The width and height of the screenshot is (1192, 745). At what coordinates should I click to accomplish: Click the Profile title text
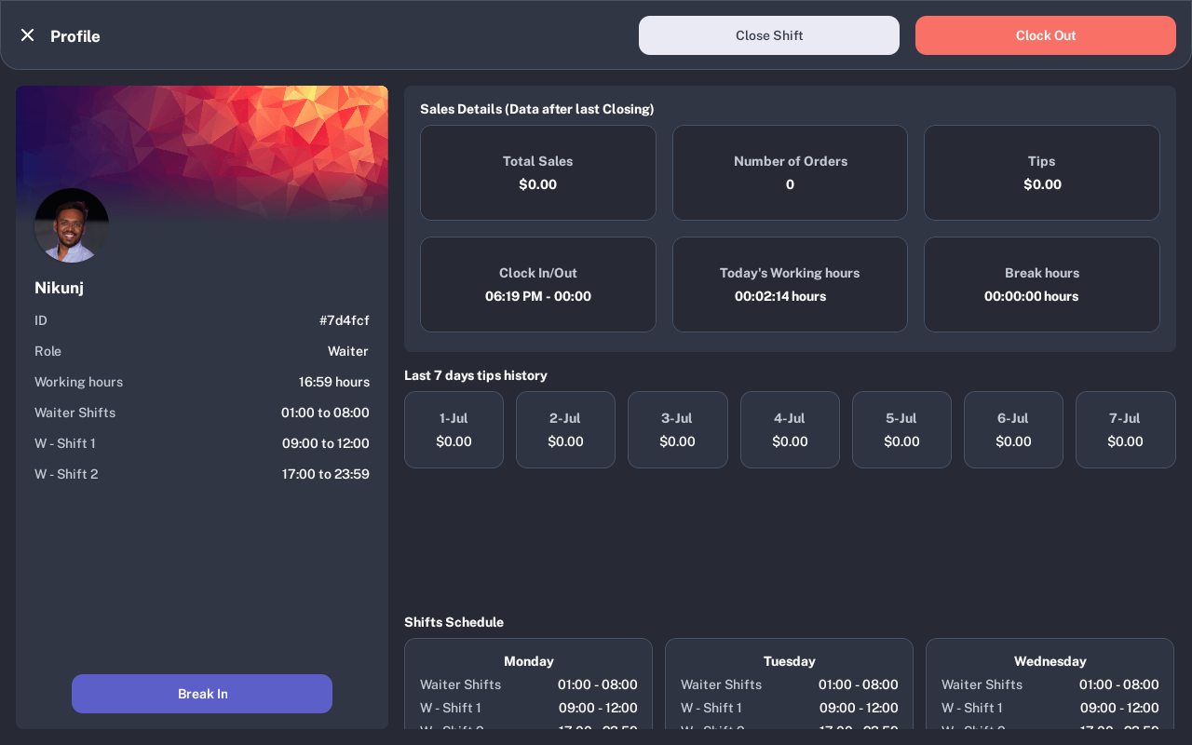pos(75,36)
